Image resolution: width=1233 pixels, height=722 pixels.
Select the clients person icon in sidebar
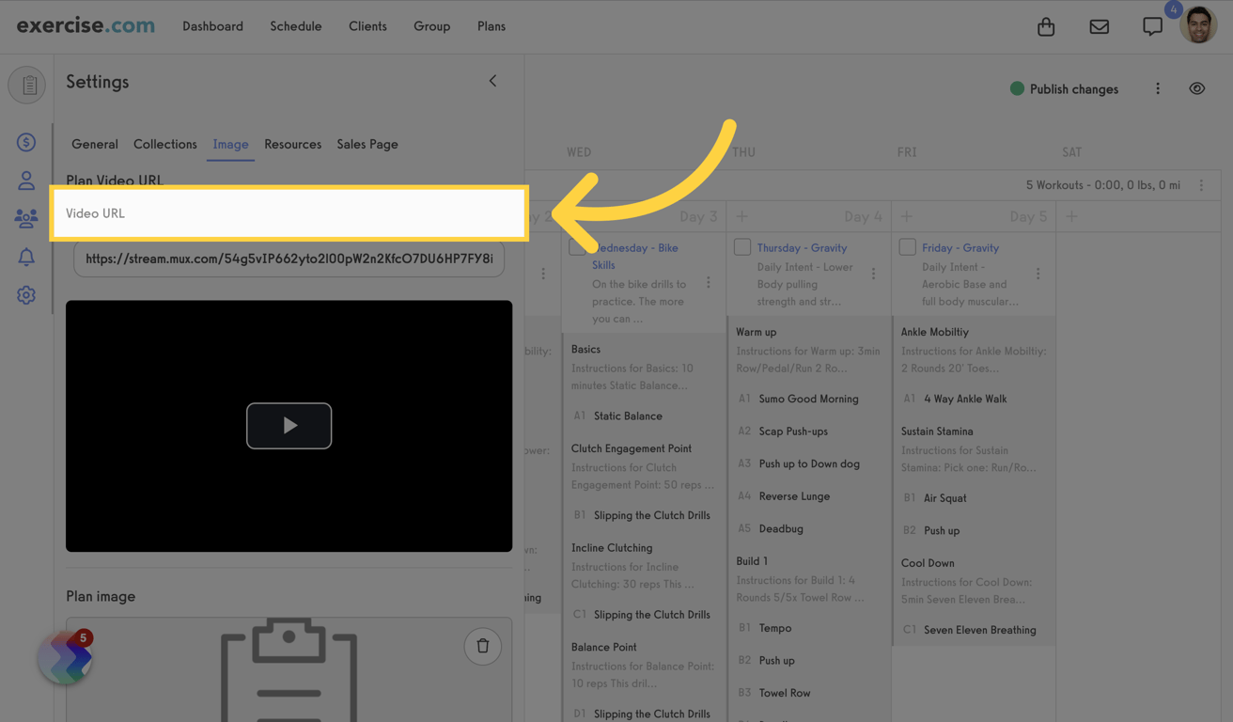tap(25, 180)
